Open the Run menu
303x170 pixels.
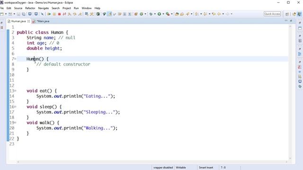click(76, 8)
